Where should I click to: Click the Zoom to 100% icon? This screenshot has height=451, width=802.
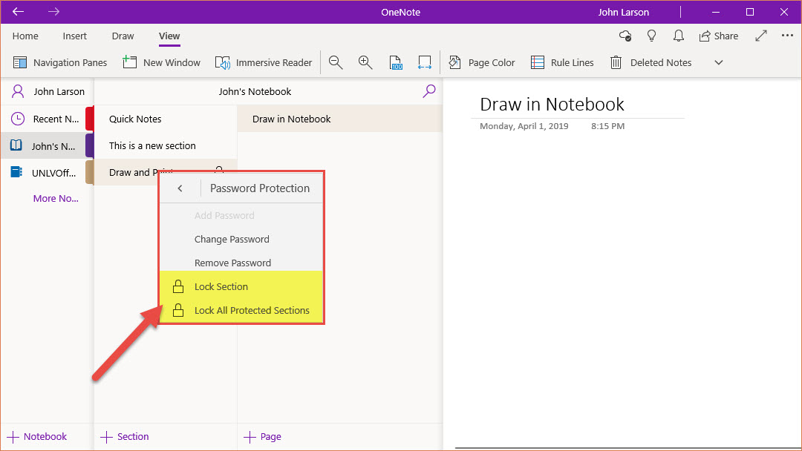click(x=395, y=63)
